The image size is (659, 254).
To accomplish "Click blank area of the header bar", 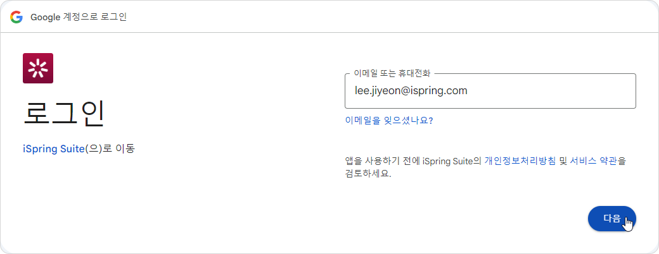I will click(x=380, y=17).
